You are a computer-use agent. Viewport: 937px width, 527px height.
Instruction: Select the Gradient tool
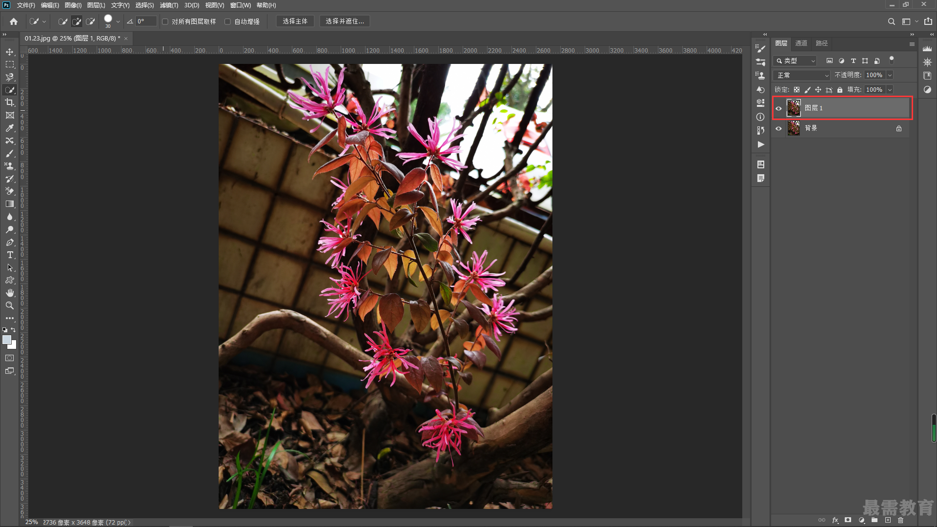click(10, 204)
